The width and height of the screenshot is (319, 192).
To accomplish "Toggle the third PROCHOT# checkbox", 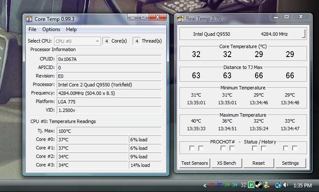I will (223, 148).
